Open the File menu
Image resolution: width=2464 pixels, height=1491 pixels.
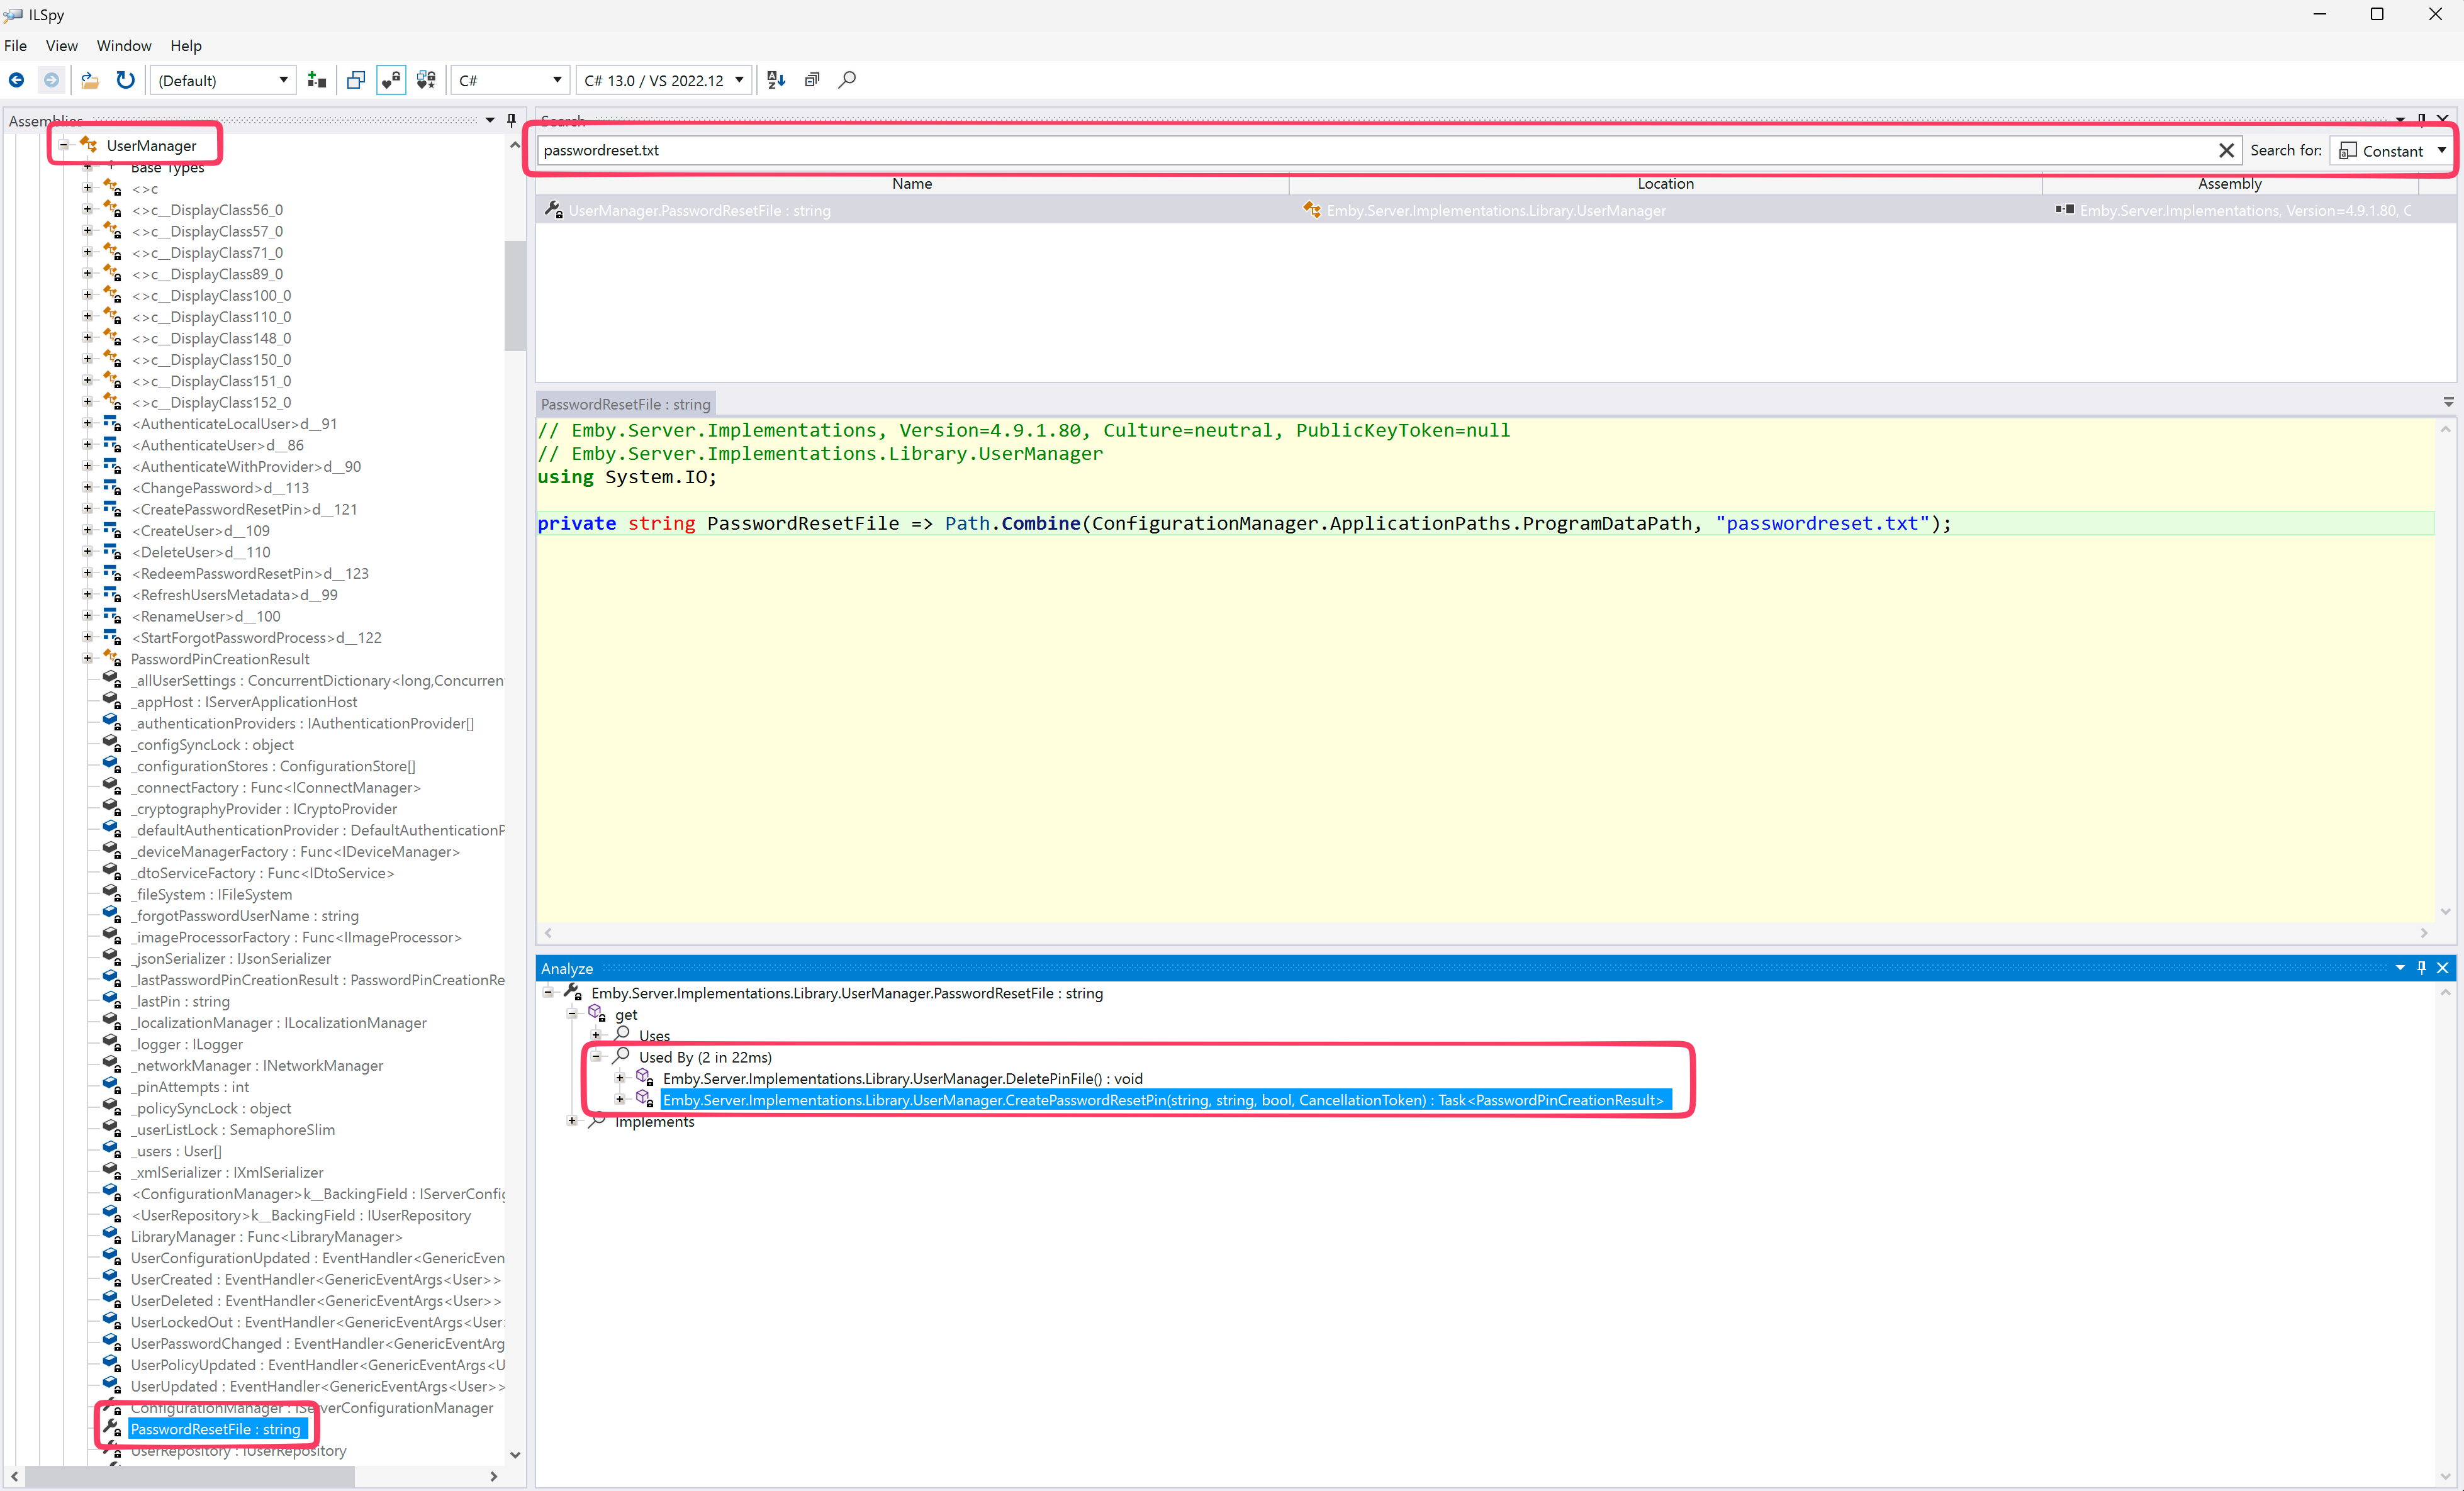pos(16,46)
